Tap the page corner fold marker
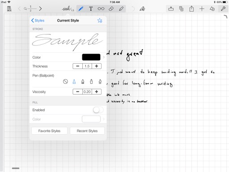The width and height of the screenshot is (229, 172). click(225, 17)
